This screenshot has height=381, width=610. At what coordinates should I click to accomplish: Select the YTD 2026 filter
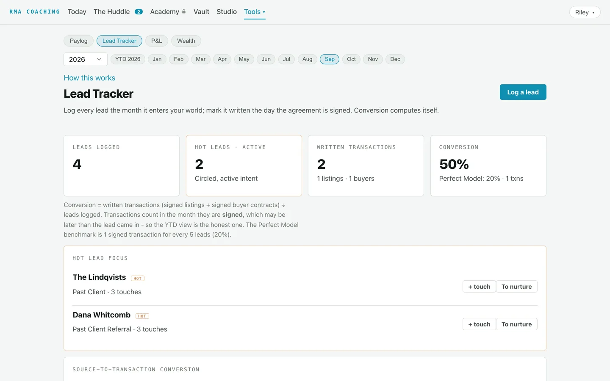128,59
